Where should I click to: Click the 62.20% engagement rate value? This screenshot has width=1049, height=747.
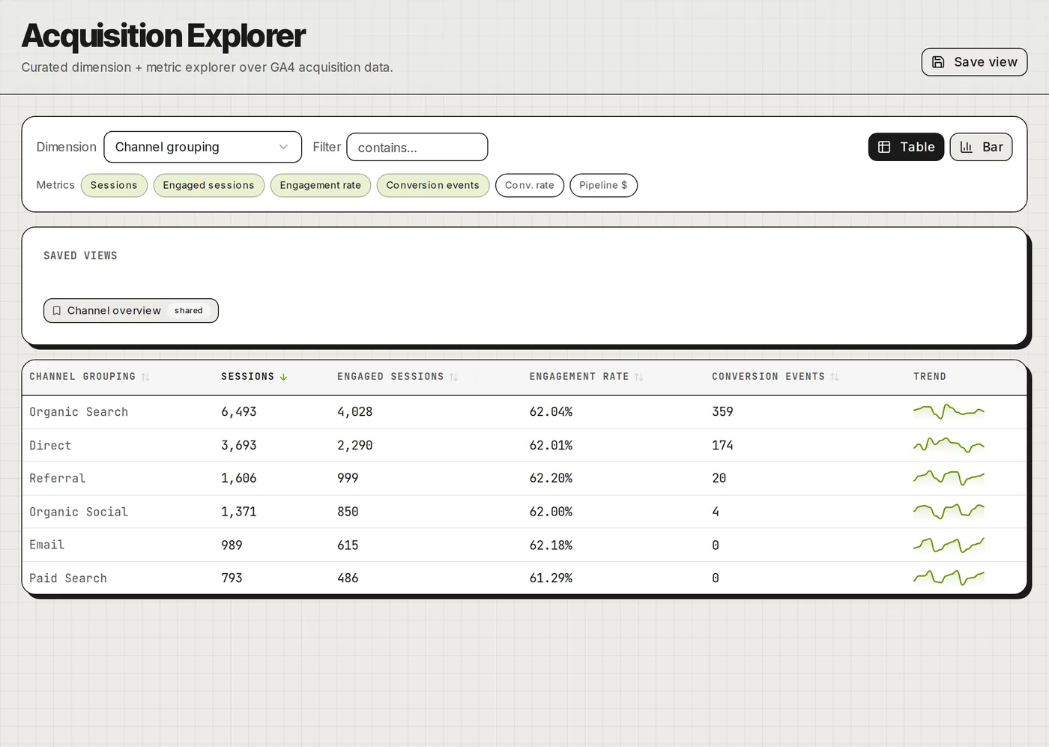point(551,478)
